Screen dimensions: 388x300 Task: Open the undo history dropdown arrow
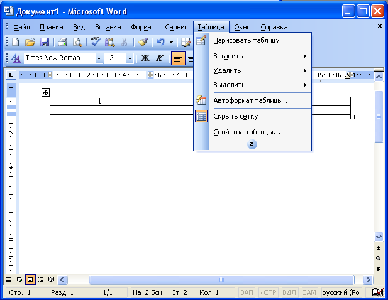click(x=171, y=42)
